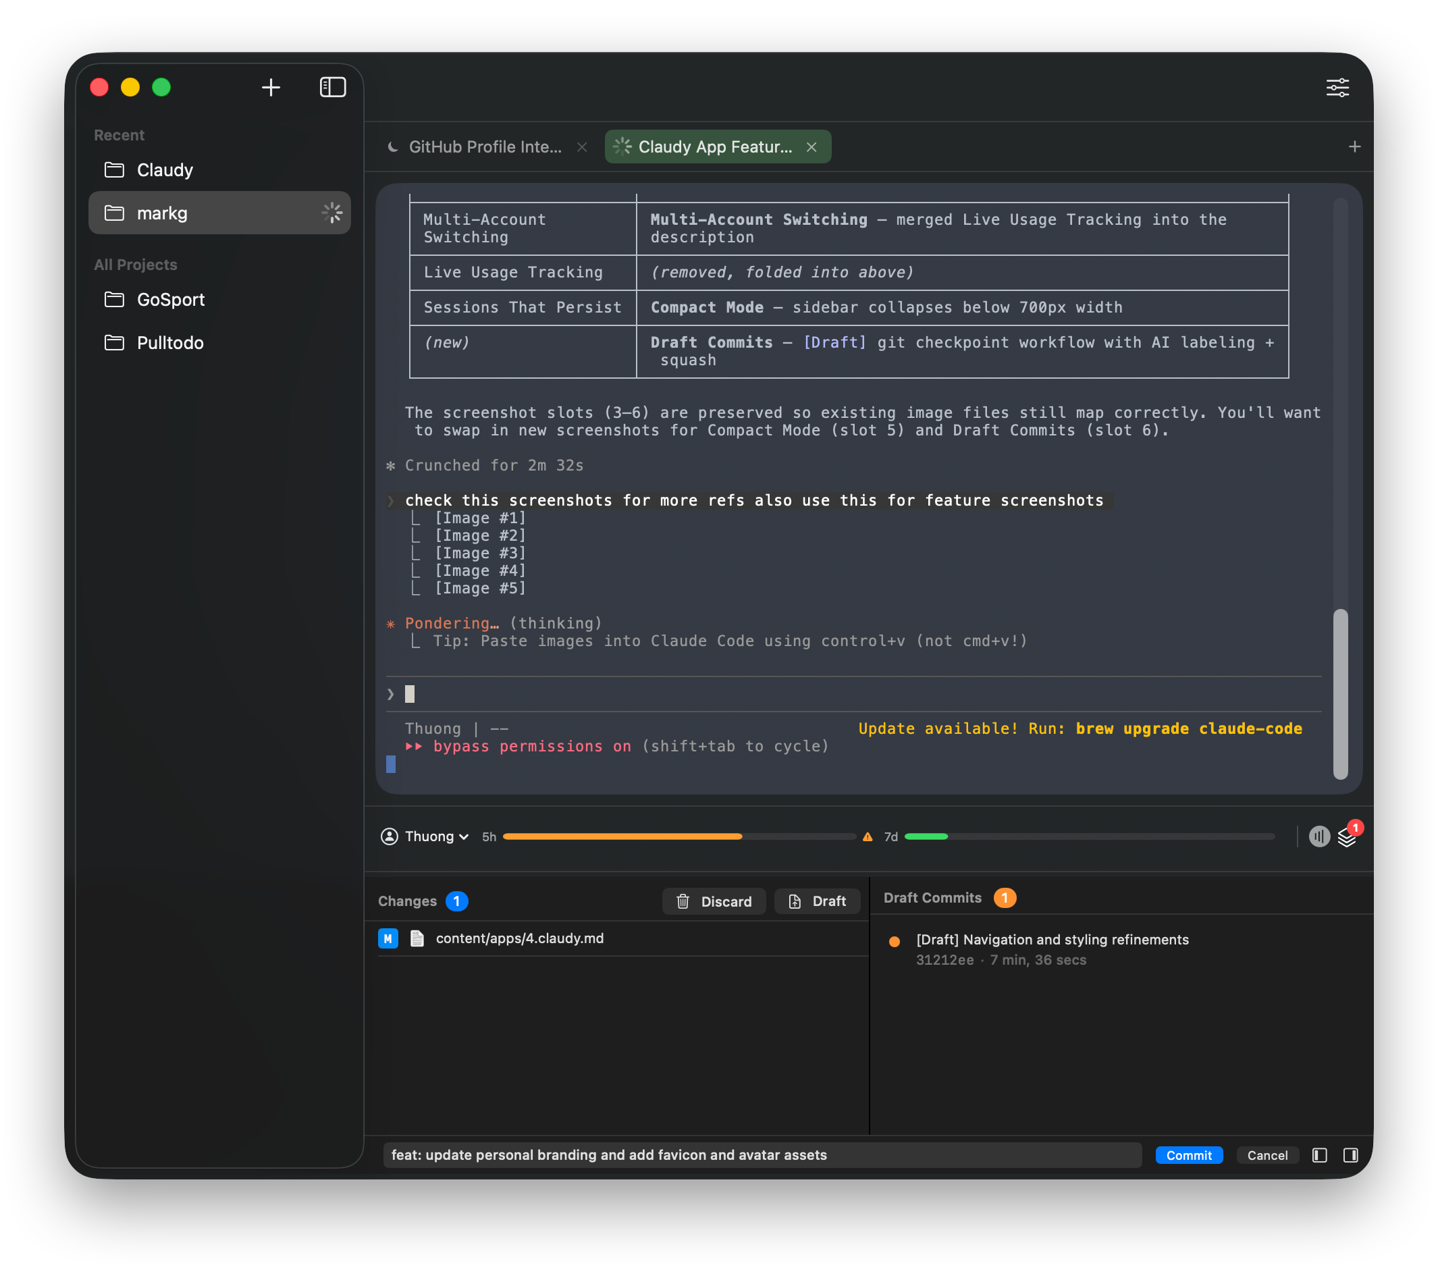This screenshot has height=1280, width=1438.
Task: Open the GoSport project
Action: tap(170, 300)
